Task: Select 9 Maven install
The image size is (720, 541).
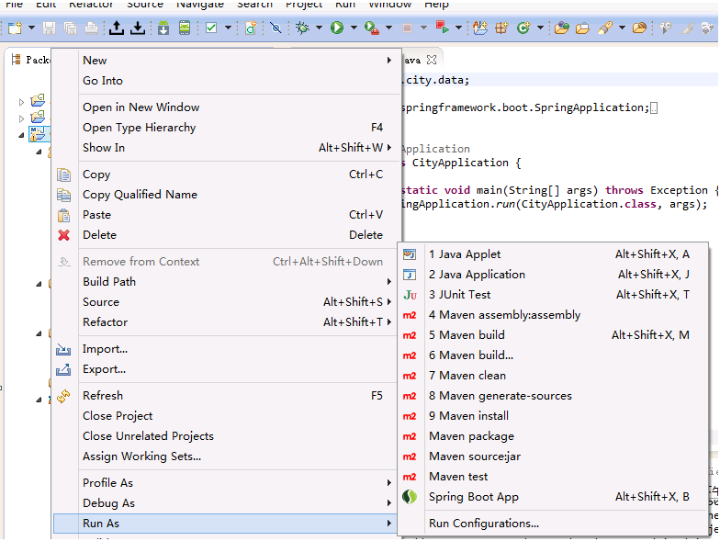Action: point(553,416)
